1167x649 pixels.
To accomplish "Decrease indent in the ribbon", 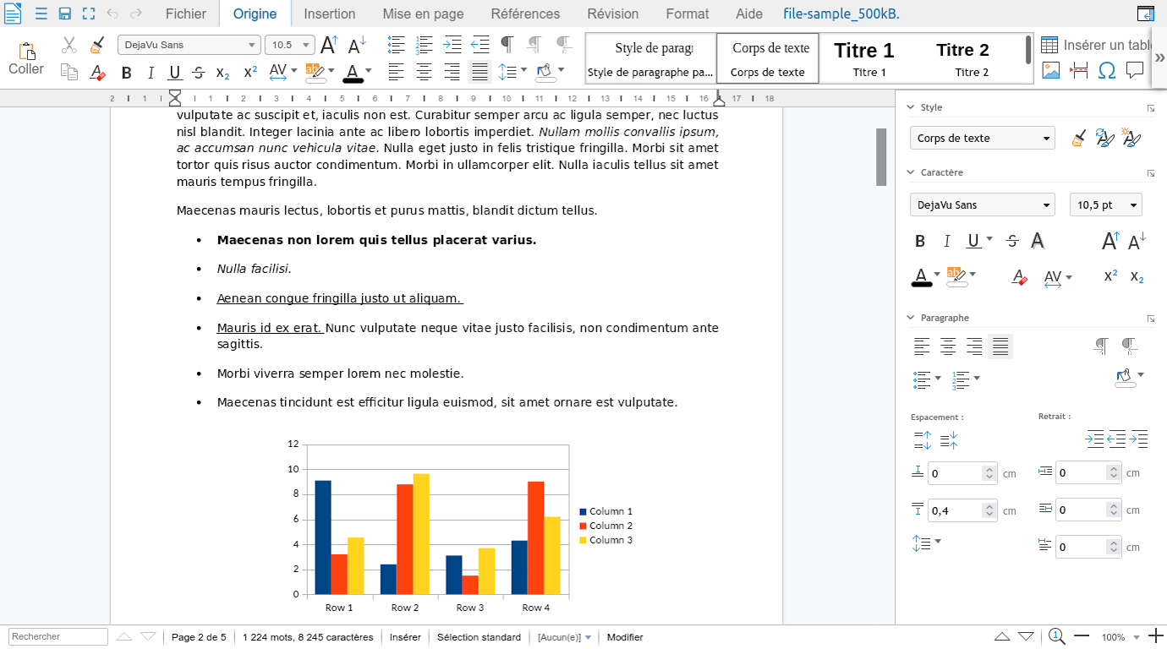I will pos(479,45).
